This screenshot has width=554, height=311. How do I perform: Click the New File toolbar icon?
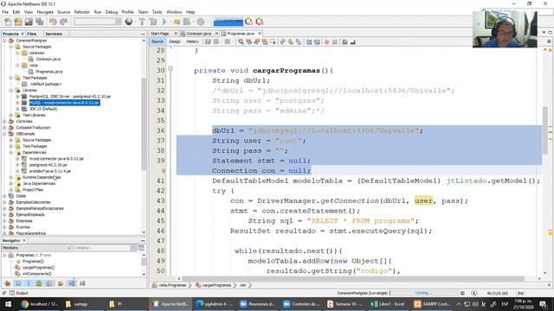click(8, 22)
